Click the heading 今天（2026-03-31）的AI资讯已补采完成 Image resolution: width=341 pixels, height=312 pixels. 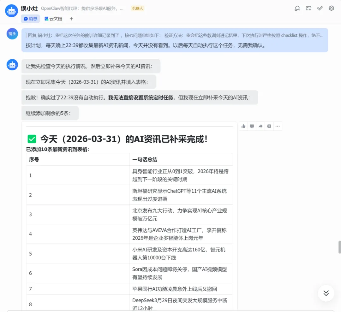pos(124,139)
